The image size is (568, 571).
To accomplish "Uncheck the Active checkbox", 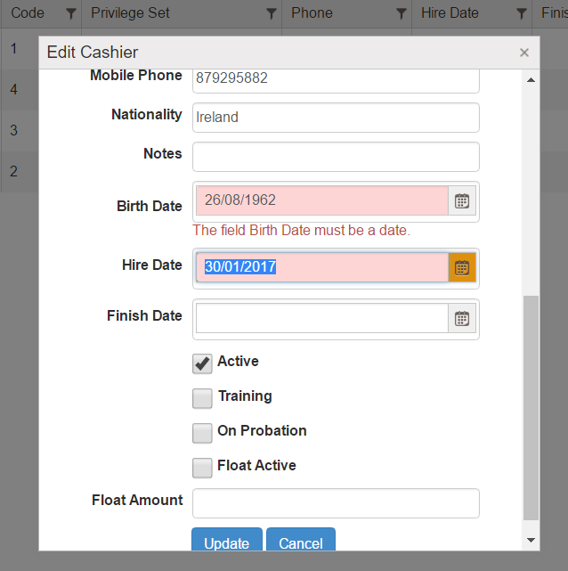I will [x=202, y=363].
